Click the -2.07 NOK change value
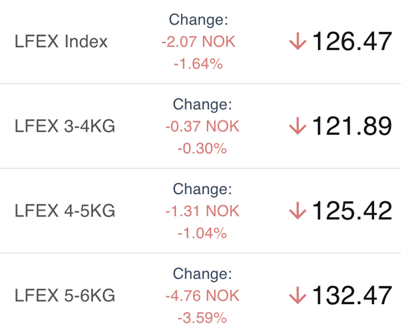401x335 pixels. [198, 42]
